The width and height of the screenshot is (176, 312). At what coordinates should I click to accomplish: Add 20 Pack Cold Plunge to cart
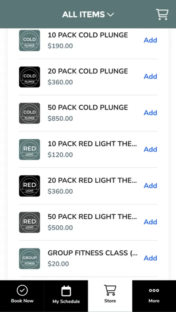[x=151, y=76]
